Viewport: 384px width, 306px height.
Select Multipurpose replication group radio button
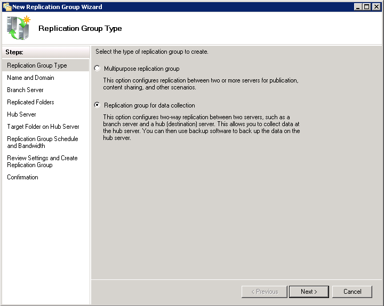click(x=97, y=68)
